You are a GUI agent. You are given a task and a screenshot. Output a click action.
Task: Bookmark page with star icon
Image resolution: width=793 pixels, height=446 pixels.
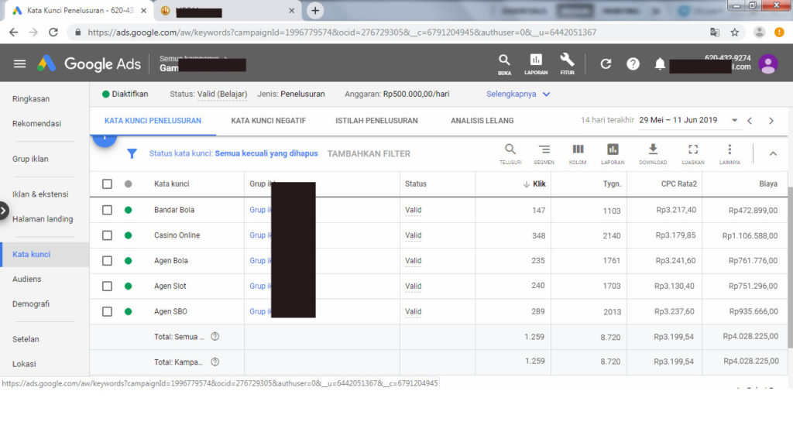point(734,33)
